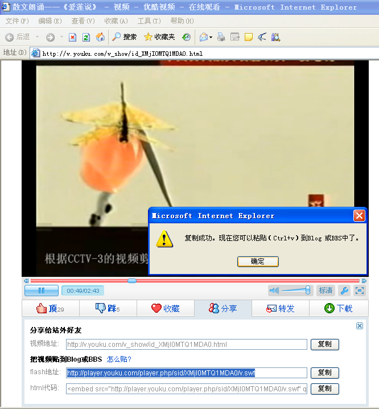Enter fullscreen video mode
This screenshot has width=379, height=409.
(359, 291)
